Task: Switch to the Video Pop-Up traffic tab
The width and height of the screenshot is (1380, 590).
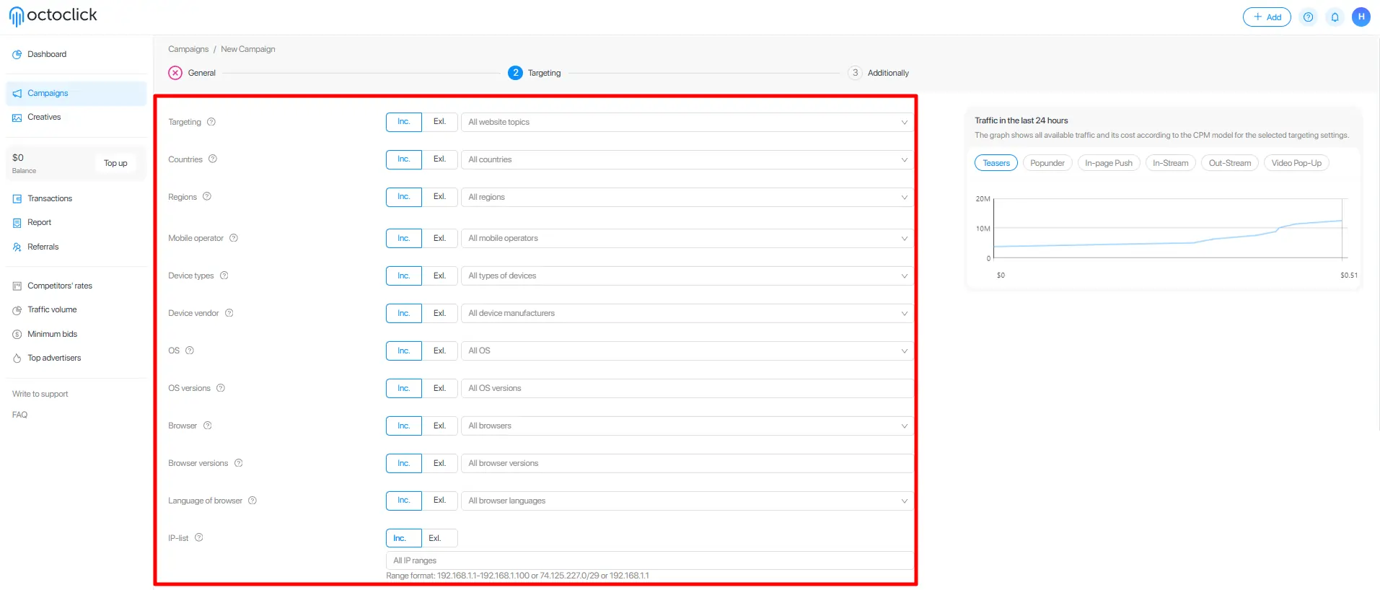Action: (1296, 163)
